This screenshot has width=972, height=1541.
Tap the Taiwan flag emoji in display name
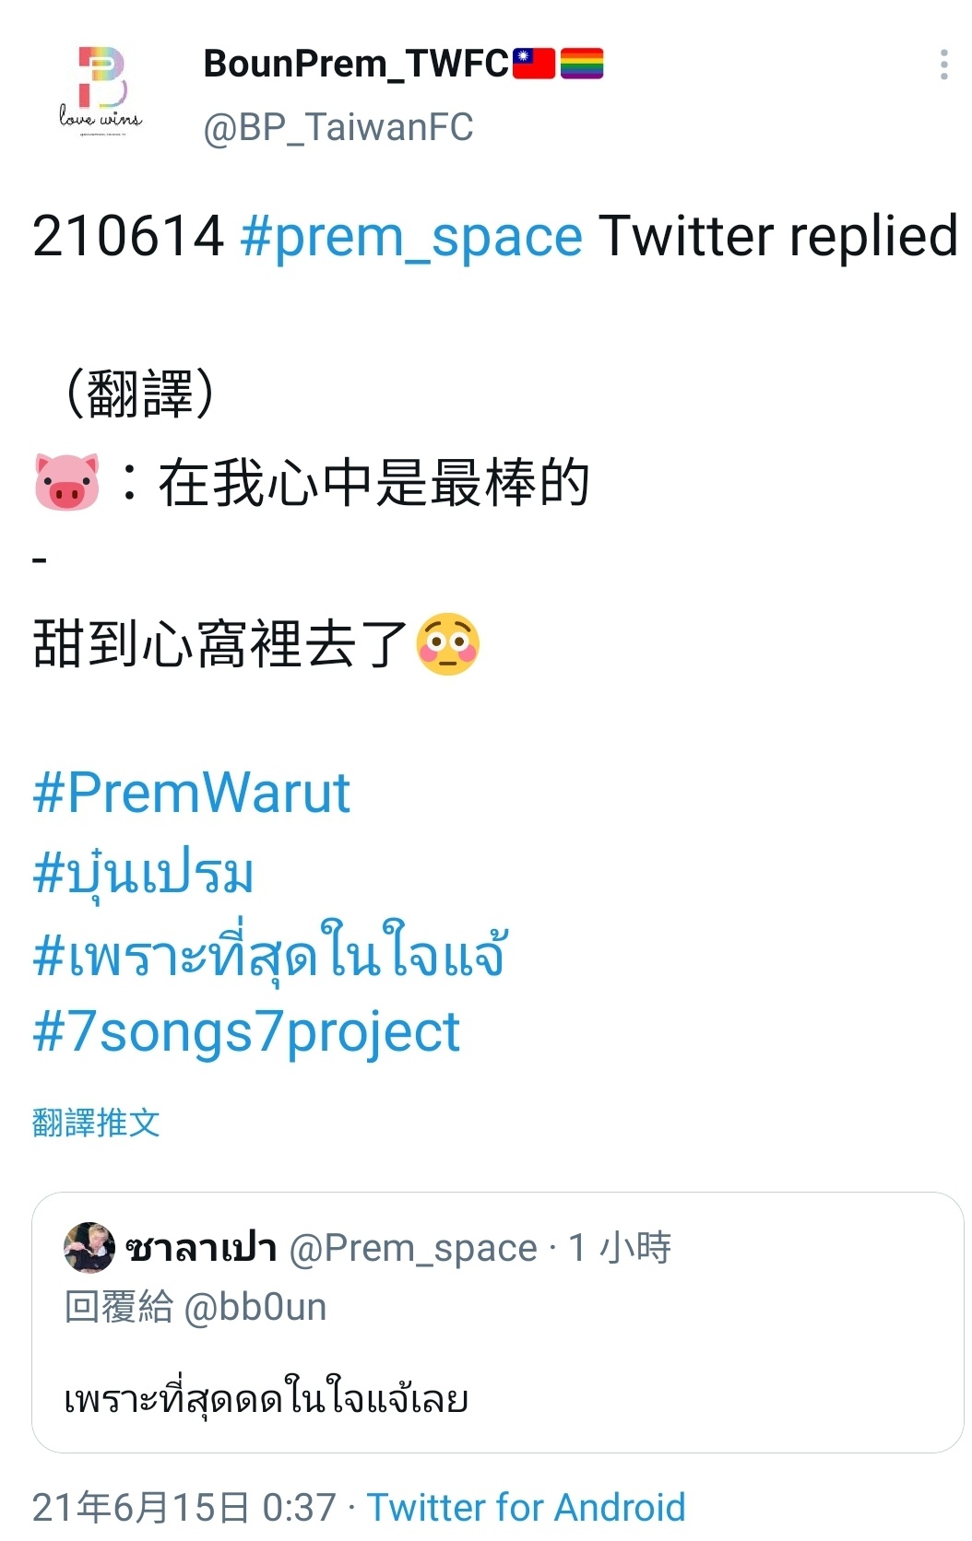(534, 64)
